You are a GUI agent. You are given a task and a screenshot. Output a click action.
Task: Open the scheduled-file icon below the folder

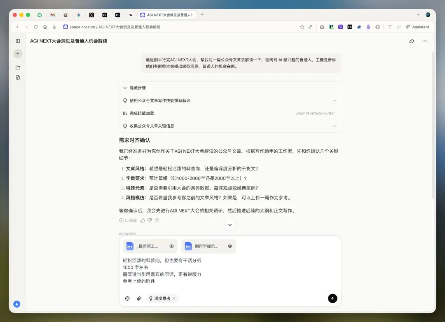pyautogui.click(x=18, y=77)
